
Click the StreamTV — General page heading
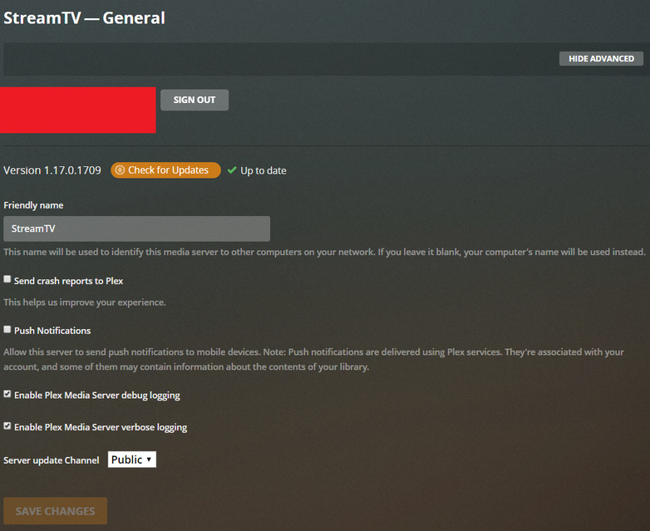point(84,17)
